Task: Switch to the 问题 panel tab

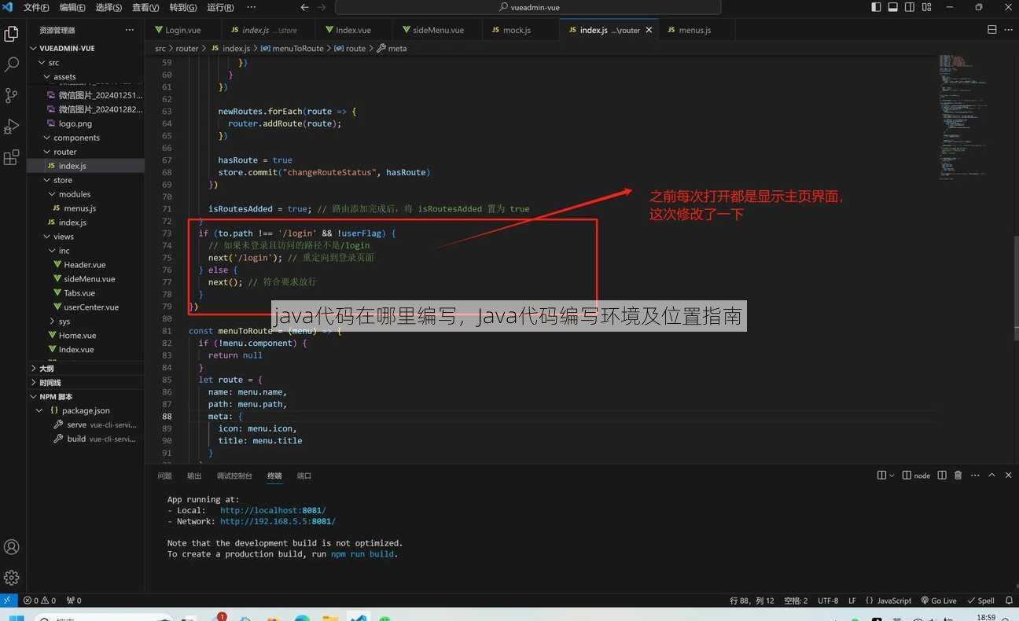Action: [x=164, y=476]
